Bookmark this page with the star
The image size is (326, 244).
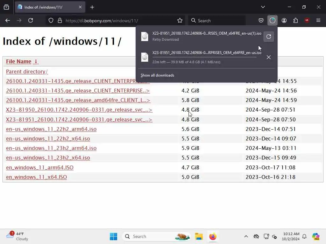coord(180,21)
